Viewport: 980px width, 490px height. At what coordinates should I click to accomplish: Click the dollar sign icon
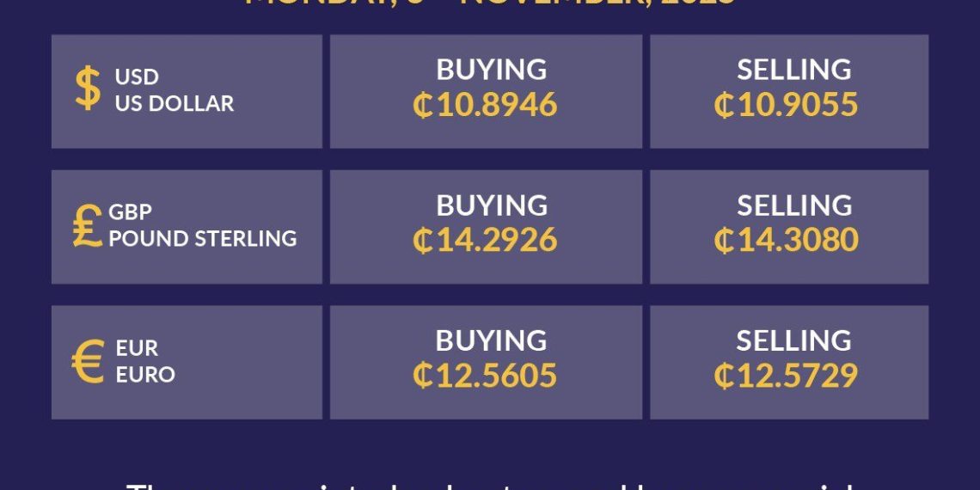[x=88, y=89]
